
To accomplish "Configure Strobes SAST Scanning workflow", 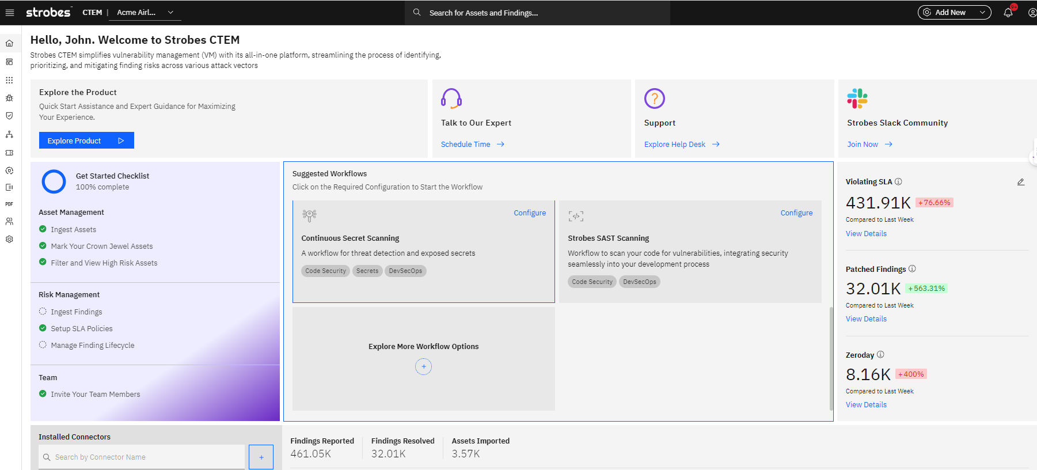I will point(796,213).
